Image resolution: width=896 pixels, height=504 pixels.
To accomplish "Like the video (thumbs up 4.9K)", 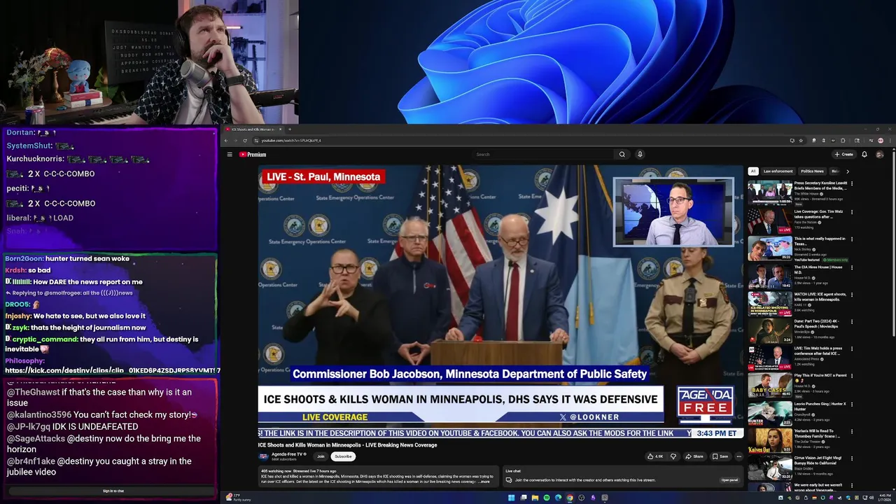I will click(x=654, y=456).
